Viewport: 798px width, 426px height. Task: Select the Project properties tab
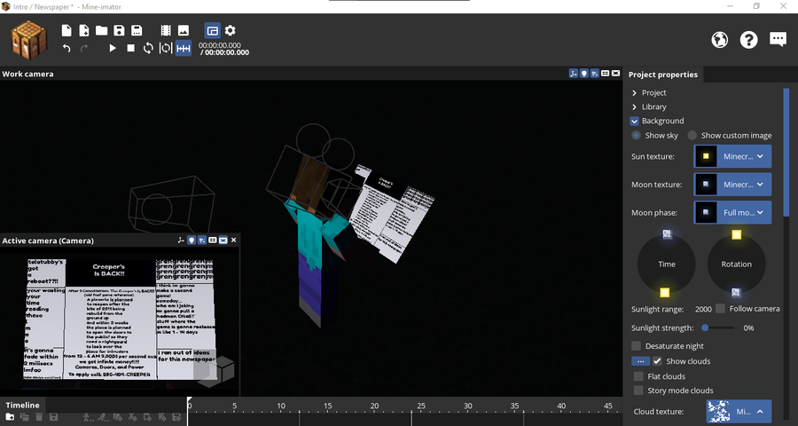(x=663, y=75)
